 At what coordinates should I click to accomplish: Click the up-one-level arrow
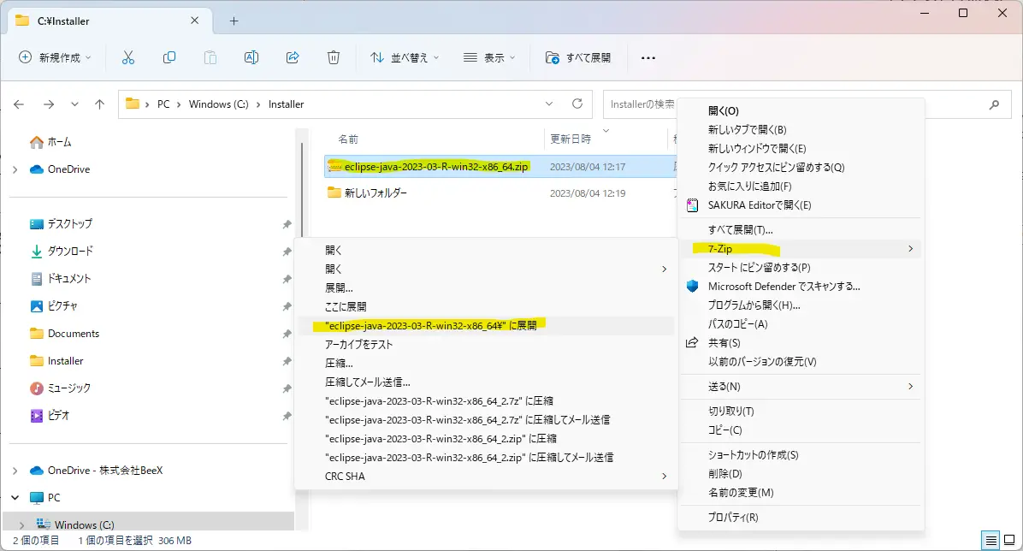coord(99,104)
